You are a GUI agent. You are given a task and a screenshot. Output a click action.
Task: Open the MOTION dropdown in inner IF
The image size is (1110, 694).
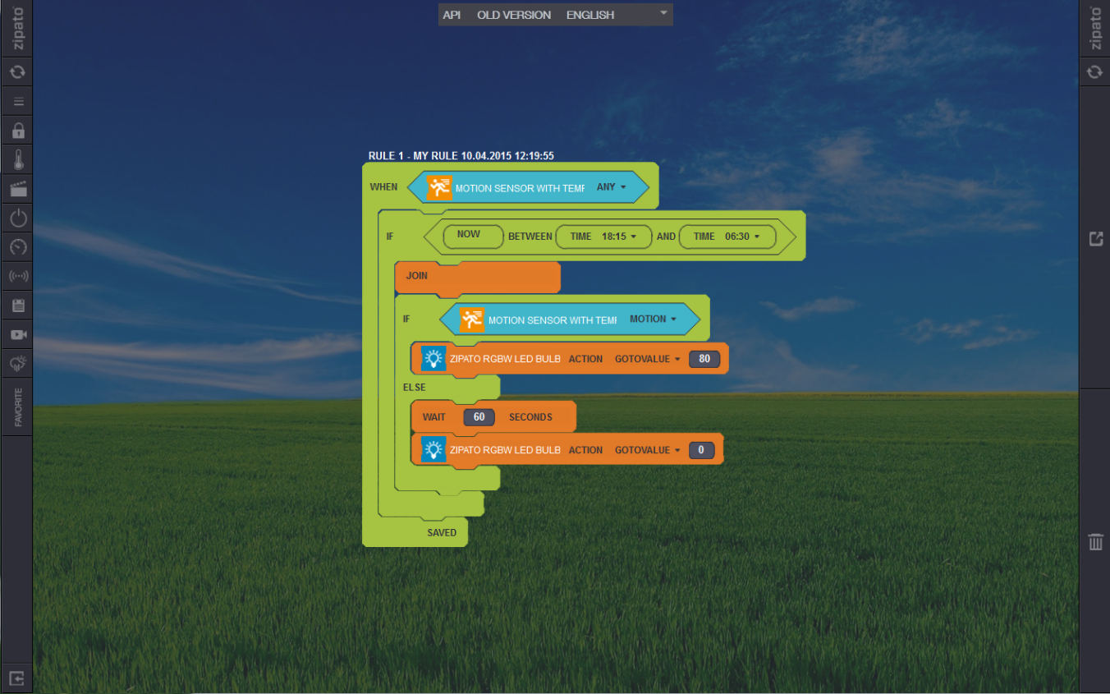pos(654,319)
